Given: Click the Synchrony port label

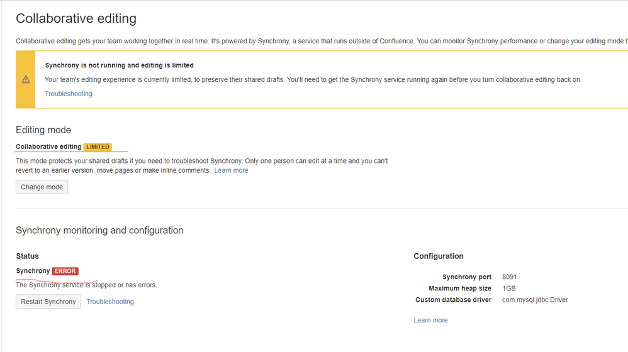Looking at the screenshot, I should pos(466,277).
